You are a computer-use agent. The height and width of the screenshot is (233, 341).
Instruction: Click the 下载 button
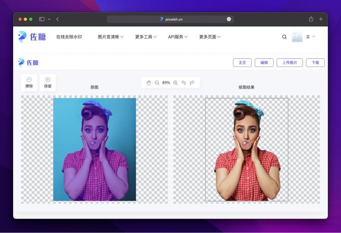point(315,63)
